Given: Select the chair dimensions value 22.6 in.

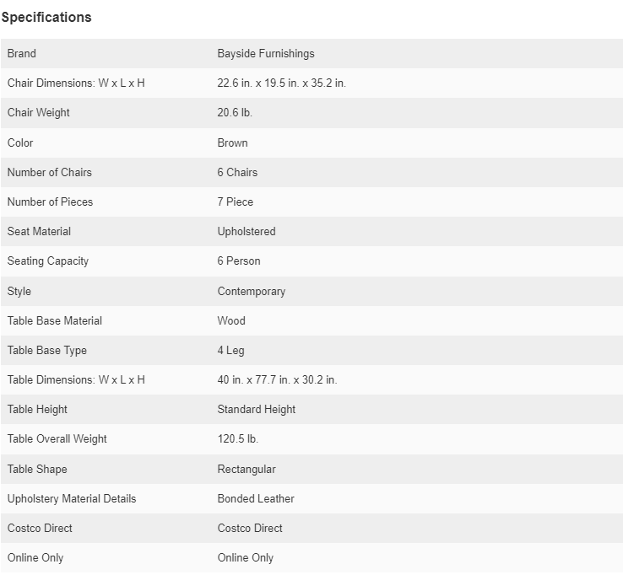Looking at the screenshot, I should pos(282,83).
